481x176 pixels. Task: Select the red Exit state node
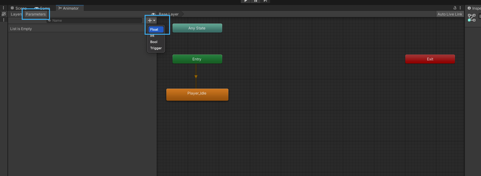tap(430, 59)
